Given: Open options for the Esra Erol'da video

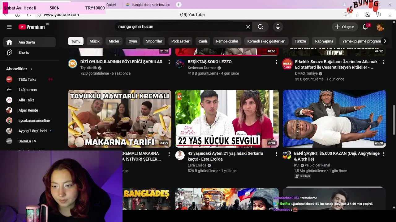Looking at the screenshot, I should click(276, 154).
